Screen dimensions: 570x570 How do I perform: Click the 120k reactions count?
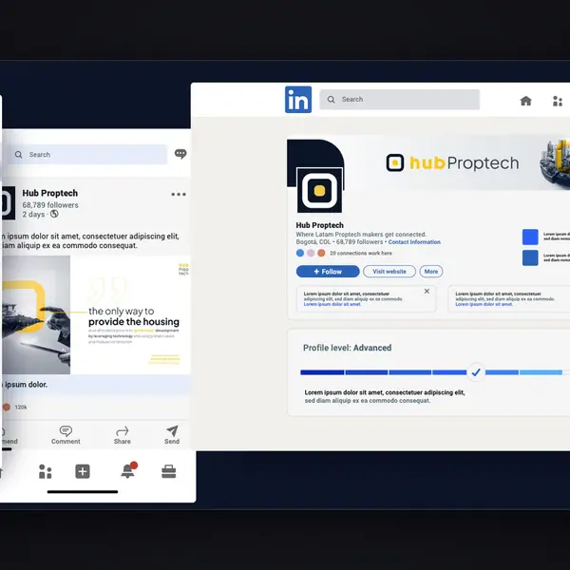21,408
